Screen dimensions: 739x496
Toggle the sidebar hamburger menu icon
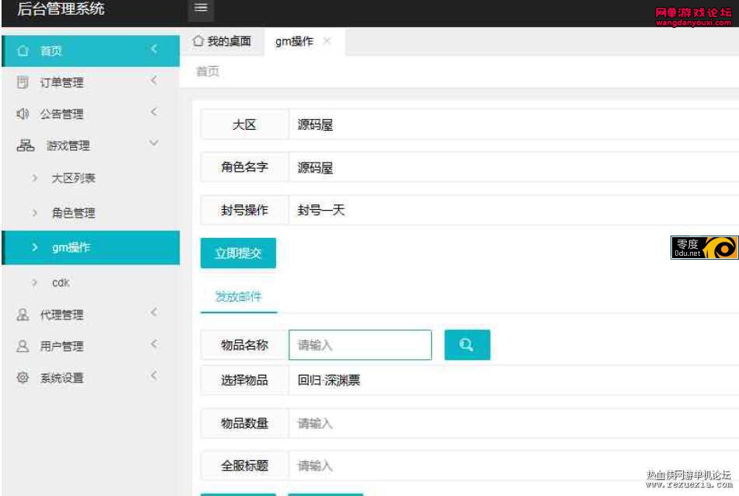(201, 8)
